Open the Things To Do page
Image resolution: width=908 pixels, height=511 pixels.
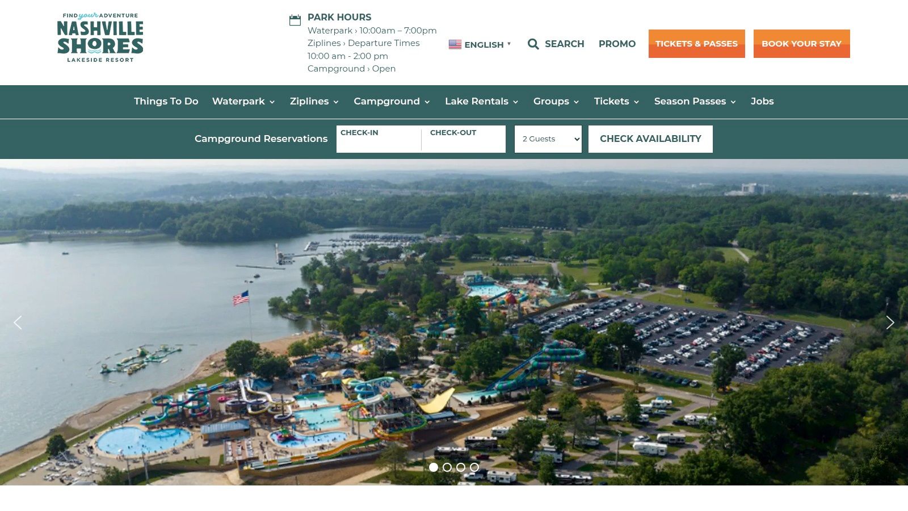point(166,101)
